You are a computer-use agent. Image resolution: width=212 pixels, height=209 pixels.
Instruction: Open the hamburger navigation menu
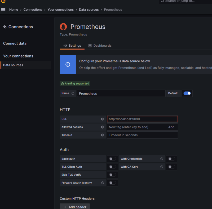pyautogui.click(x=3, y=10)
